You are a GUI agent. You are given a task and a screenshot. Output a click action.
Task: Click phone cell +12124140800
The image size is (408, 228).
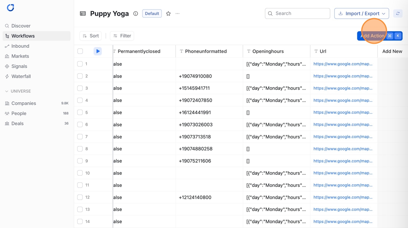[209, 197]
